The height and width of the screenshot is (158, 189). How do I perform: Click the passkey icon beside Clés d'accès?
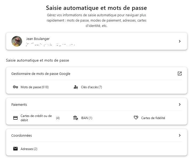click(76, 87)
